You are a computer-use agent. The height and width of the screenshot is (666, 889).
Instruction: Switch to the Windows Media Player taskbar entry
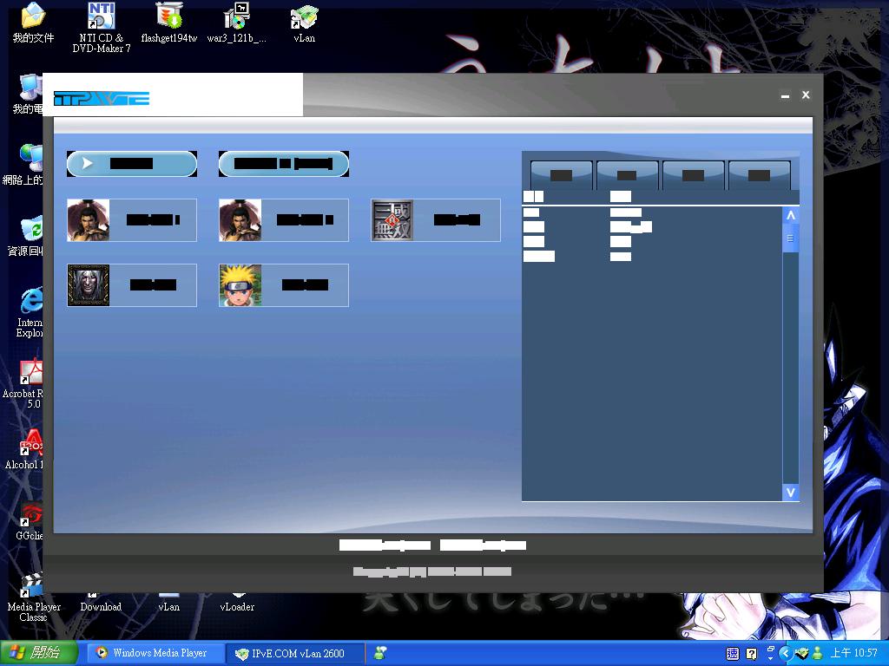(155, 653)
